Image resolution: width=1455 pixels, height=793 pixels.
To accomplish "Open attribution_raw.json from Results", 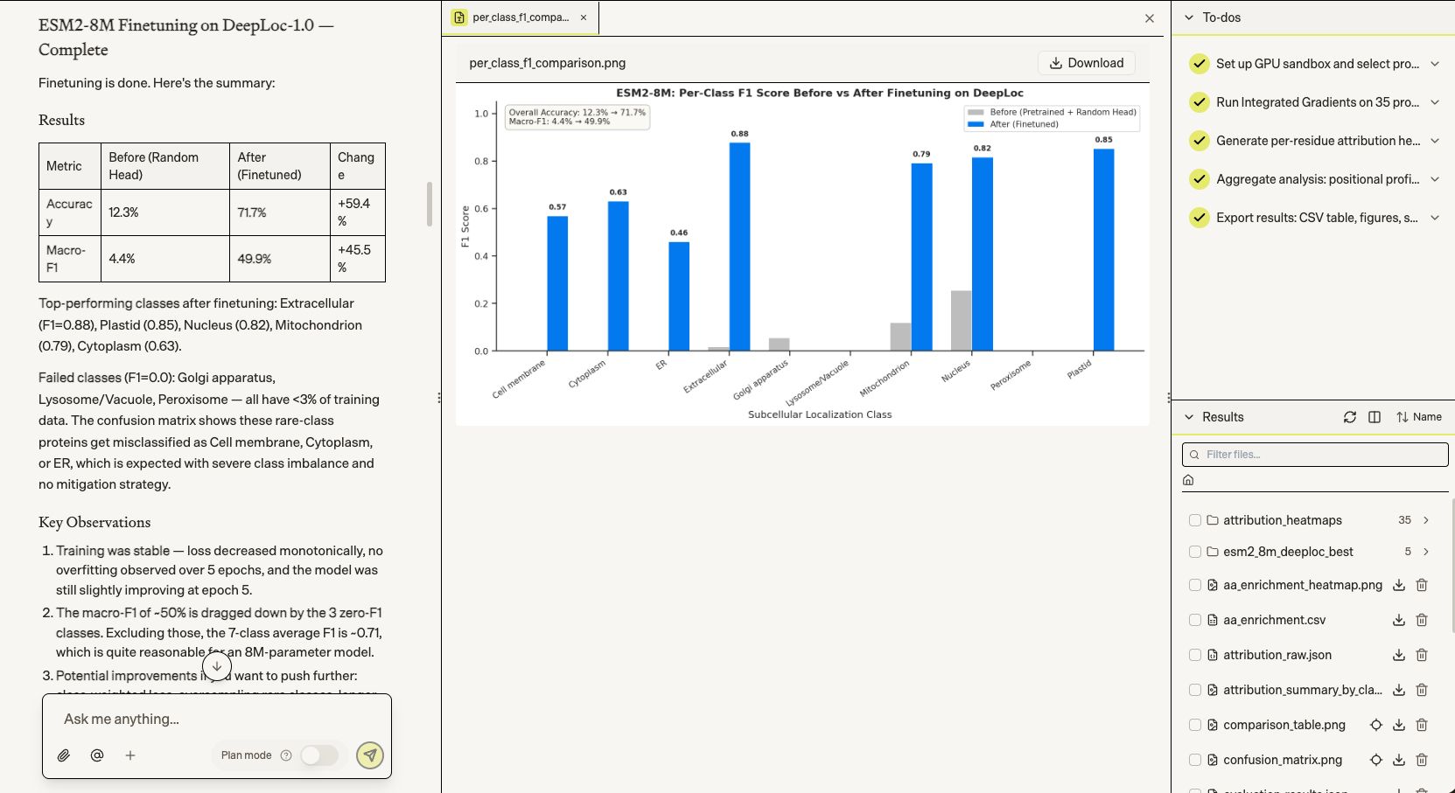I will (1277, 655).
